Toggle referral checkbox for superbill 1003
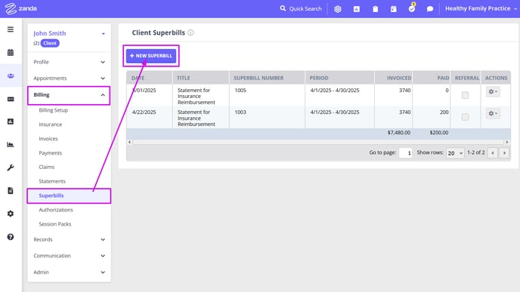This screenshot has height=292, width=520. (x=465, y=117)
